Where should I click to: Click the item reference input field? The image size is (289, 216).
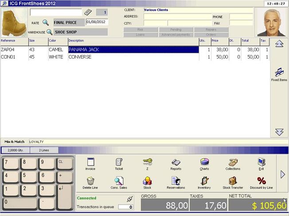pos(56,12)
